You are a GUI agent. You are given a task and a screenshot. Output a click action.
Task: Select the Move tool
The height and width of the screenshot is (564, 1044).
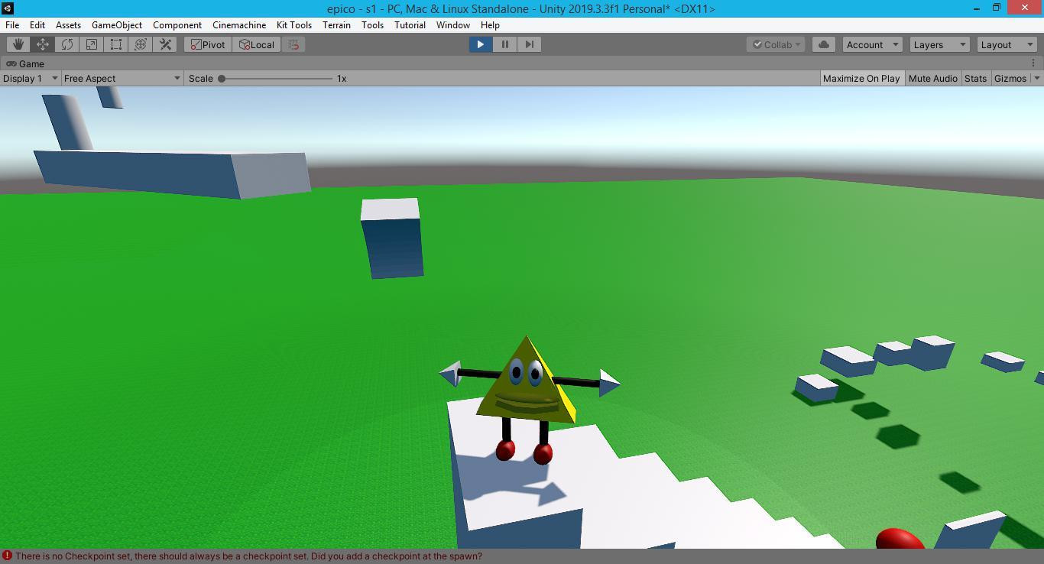43,44
